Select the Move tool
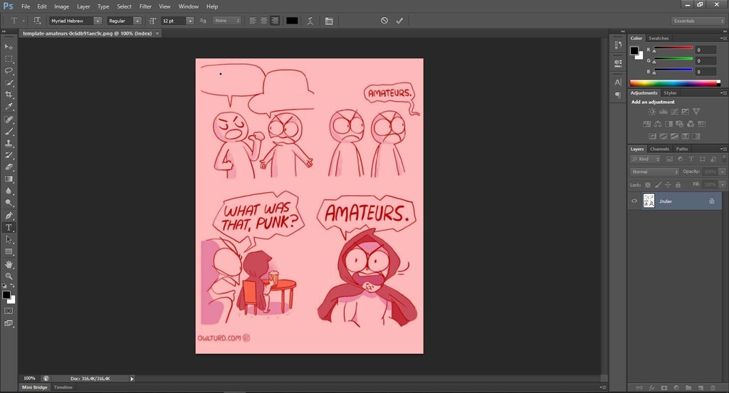The width and height of the screenshot is (729, 393). 9,46
